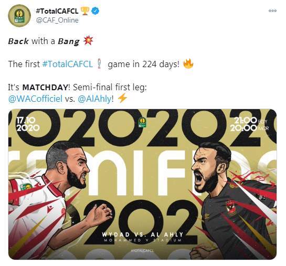Click the @AlAhly mention
Viewport: 286px width, 266px height.
coord(94,99)
